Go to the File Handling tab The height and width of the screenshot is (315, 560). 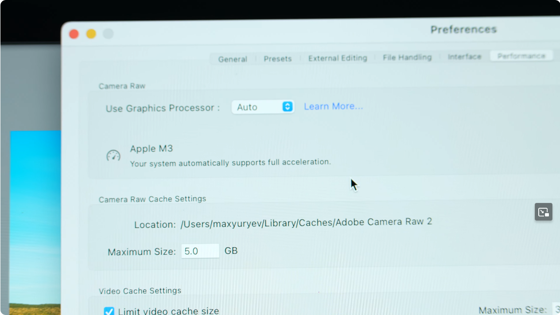(407, 57)
